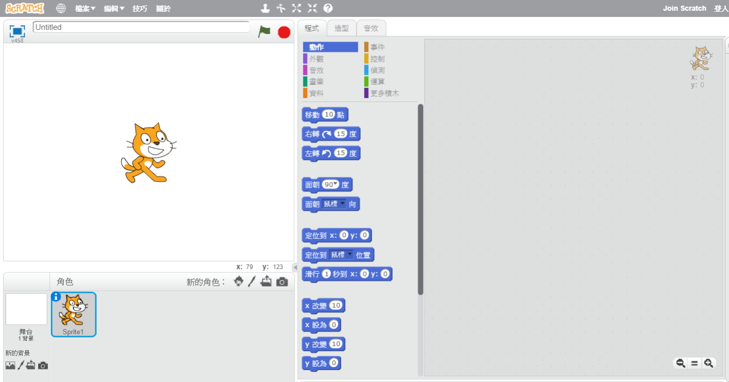The image size is (729, 382).
Task: Click 15 field in 右轉 block
Action: pyautogui.click(x=340, y=134)
